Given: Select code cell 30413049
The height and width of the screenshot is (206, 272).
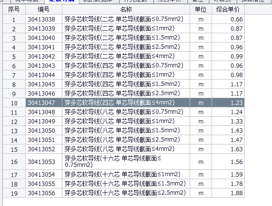Looking at the screenshot, I should 44,122.
